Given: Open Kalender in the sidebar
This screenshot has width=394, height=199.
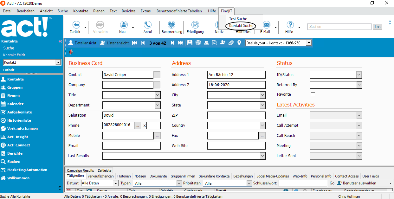Looking at the screenshot, I should click(16, 104).
